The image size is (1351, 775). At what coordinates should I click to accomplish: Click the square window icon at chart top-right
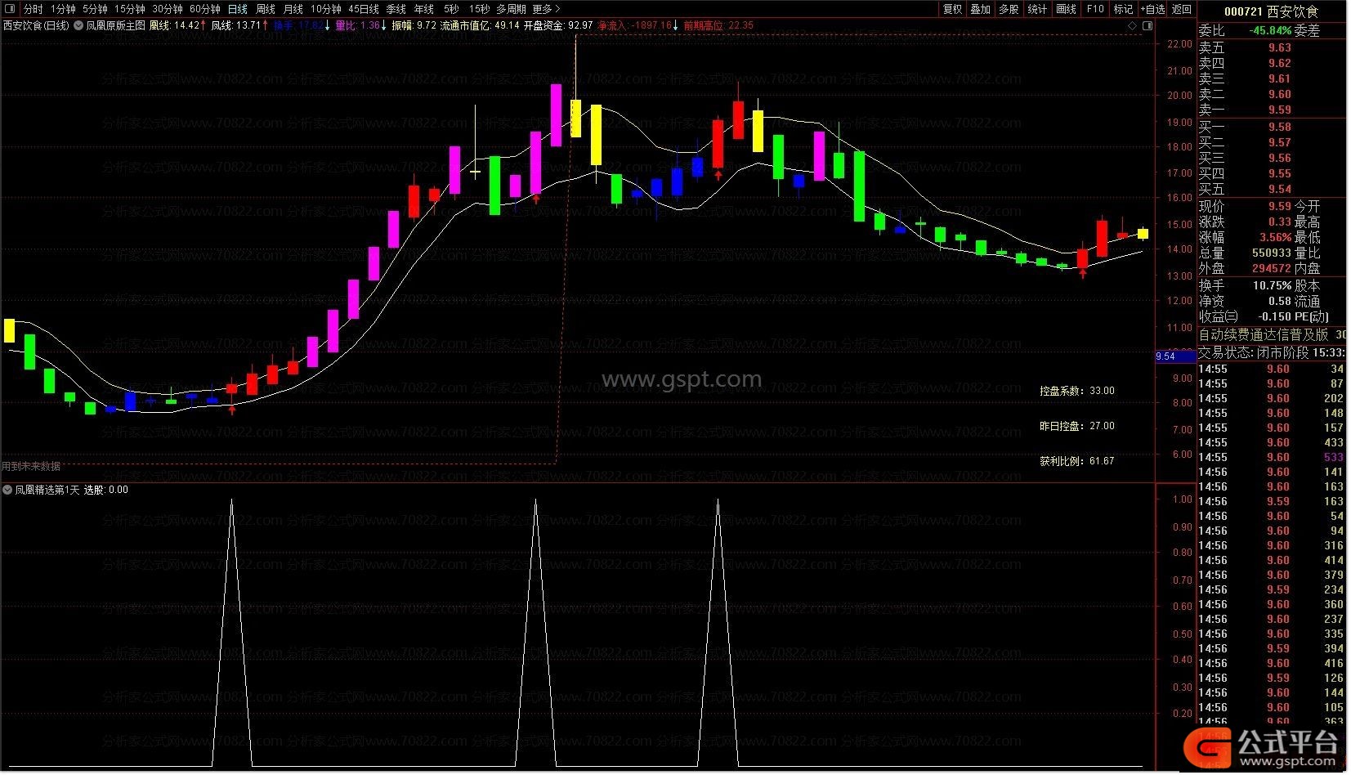point(1147,26)
